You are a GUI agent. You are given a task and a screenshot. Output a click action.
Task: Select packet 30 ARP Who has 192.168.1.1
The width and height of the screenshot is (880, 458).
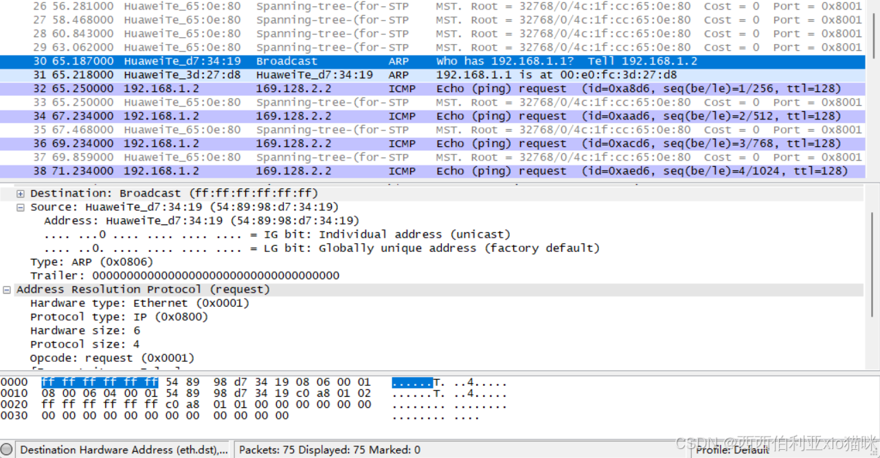click(x=431, y=61)
